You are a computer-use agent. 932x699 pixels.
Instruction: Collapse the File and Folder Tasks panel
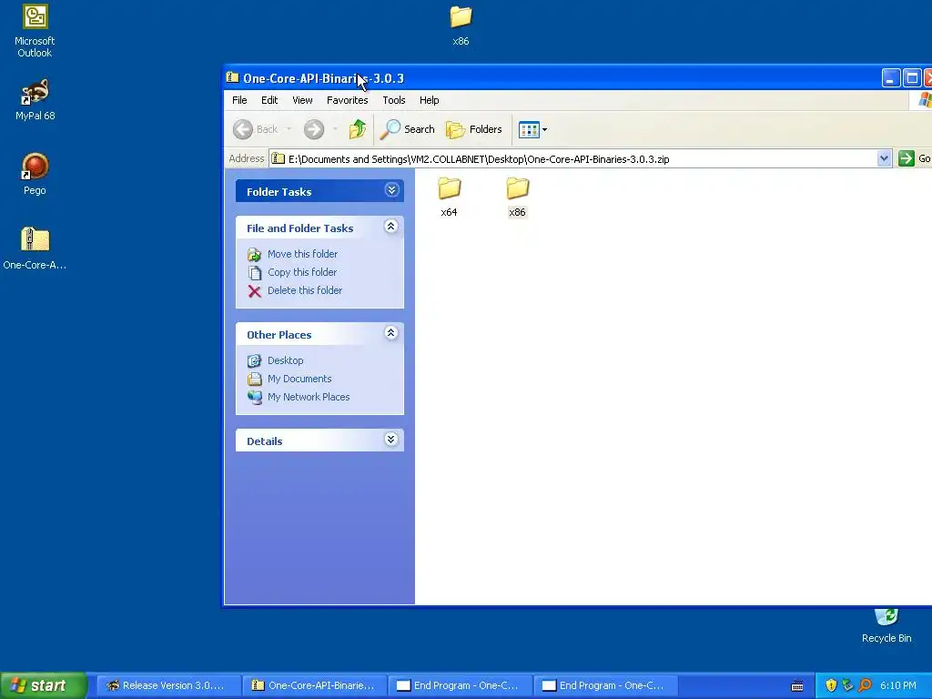click(x=391, y=227)
